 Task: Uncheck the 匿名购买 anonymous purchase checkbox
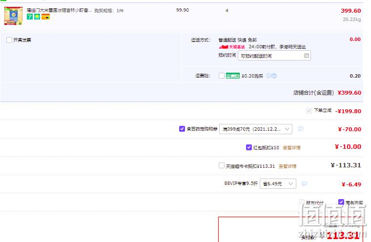click(341, 202)
